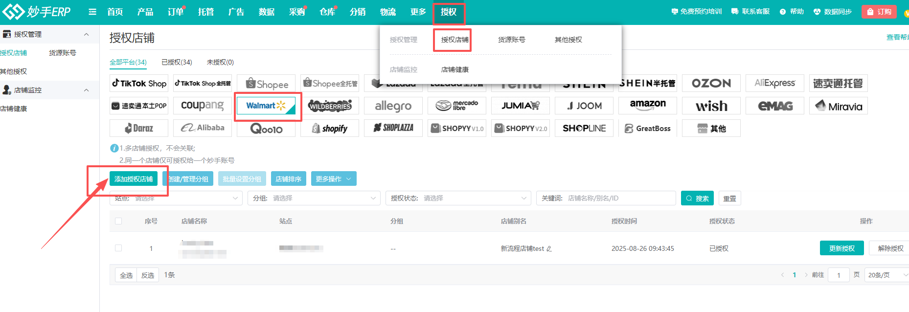
Task: Select the Coupang platform logo
Action: tap(203, 106)
